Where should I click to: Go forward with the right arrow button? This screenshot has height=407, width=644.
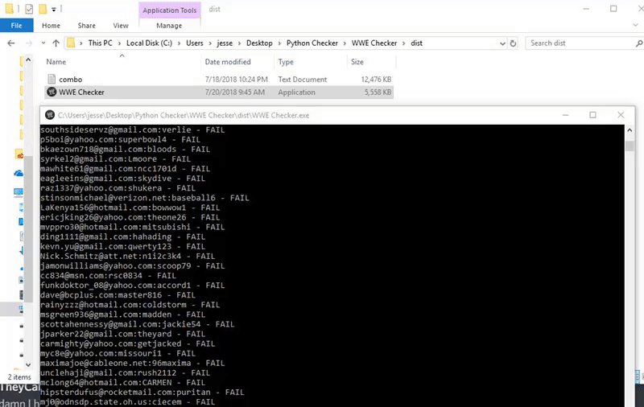point(29,43)
